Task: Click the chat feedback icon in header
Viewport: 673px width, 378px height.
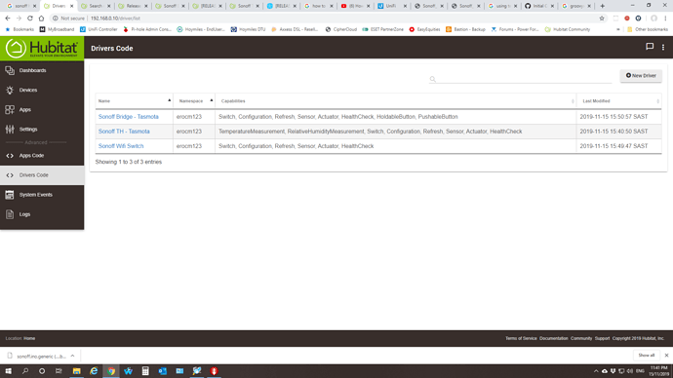Action: click(x=650, y=47)
